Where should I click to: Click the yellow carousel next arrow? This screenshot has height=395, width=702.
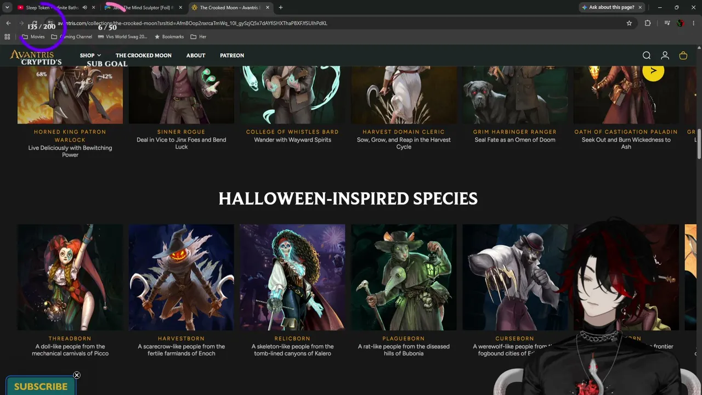(x=653, y=70)
